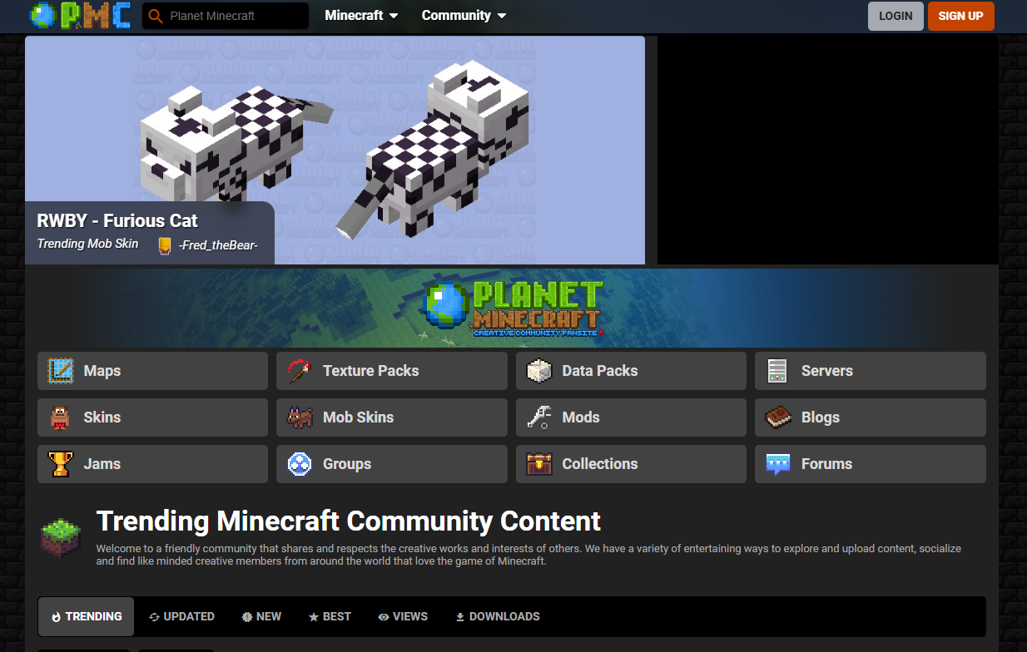Click the SIGN UP button
The height and width of the screenshot is (652, 1027).
(x=960, y=16)
